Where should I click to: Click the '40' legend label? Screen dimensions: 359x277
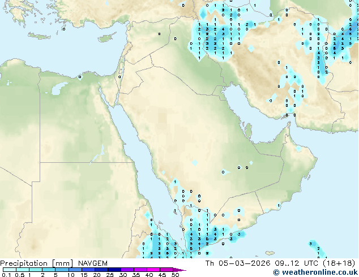(x=149, y=275)
